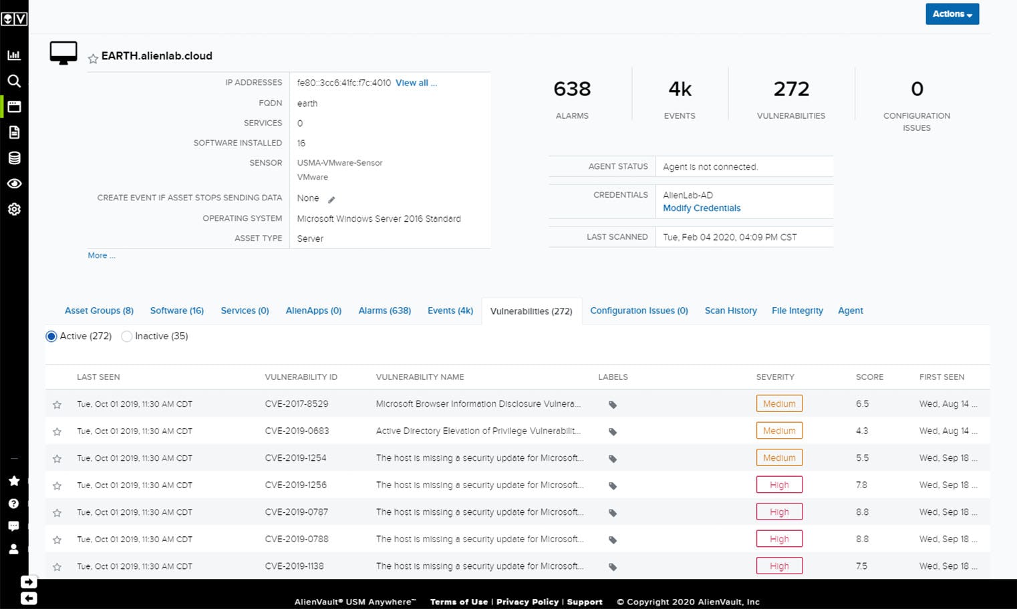This screenshot has width=1017, height=609.
Task: Sort by the Severity column header
Action: pos(775,377)
